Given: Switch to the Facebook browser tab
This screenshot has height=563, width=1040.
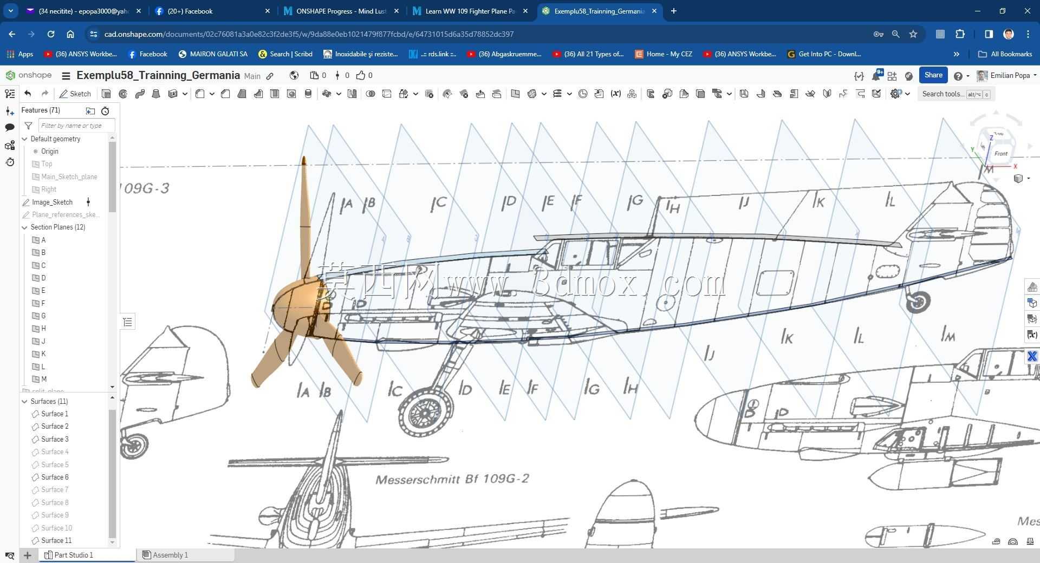Looking at the screenshot, I should point(212,11).
